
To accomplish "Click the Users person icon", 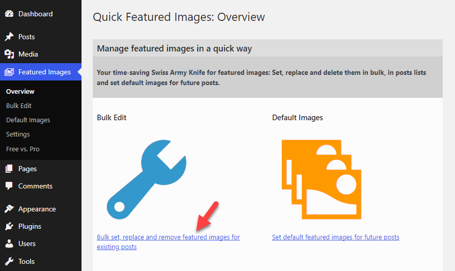I will click(9, 243).
